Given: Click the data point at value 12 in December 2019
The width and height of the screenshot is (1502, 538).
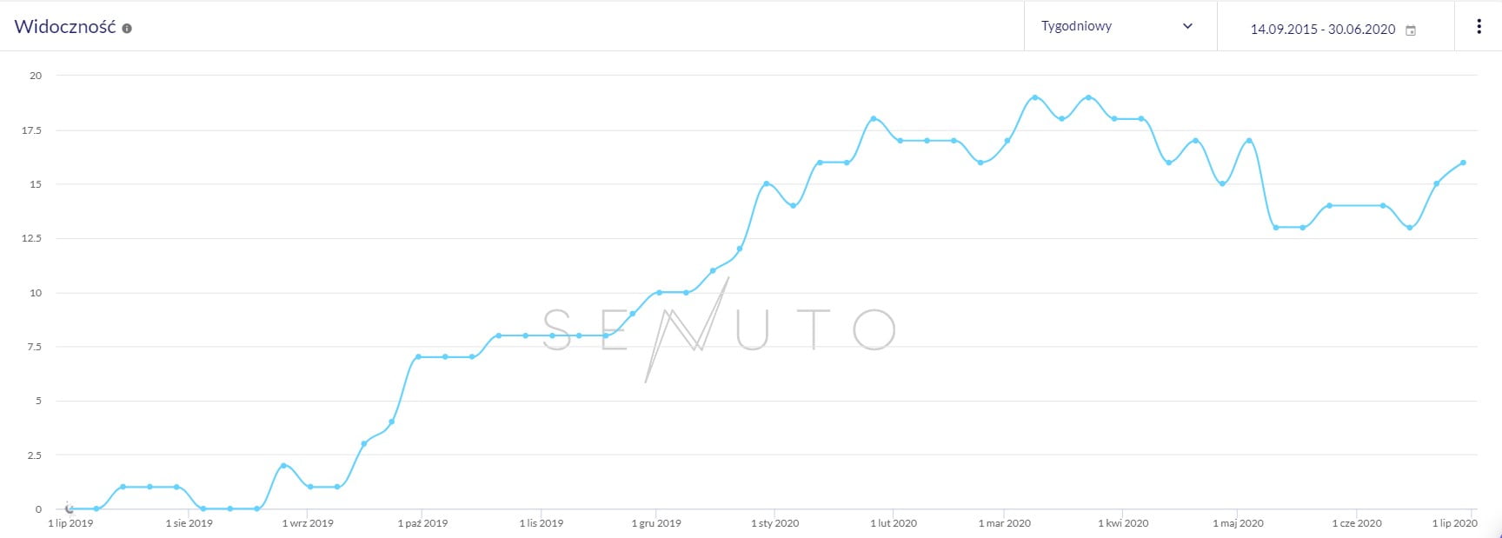Looking at the screenshot, I should pos(740,249).
